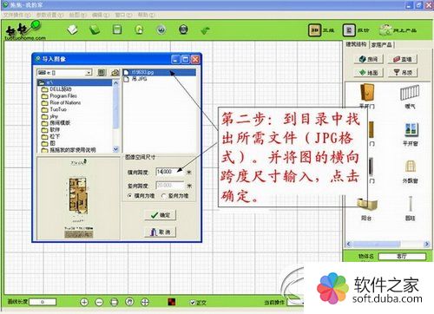Click the round gray camera-lens toolbar icon
Viewport: 434px width, 314px height.
tap(161, 29)
